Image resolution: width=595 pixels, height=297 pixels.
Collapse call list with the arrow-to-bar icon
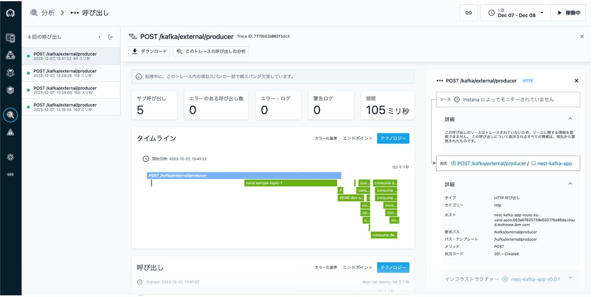(x=111, y=37)
